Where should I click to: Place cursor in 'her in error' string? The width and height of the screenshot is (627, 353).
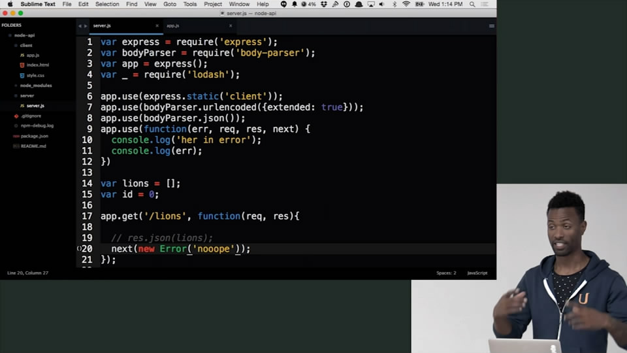tap(213, 140)
